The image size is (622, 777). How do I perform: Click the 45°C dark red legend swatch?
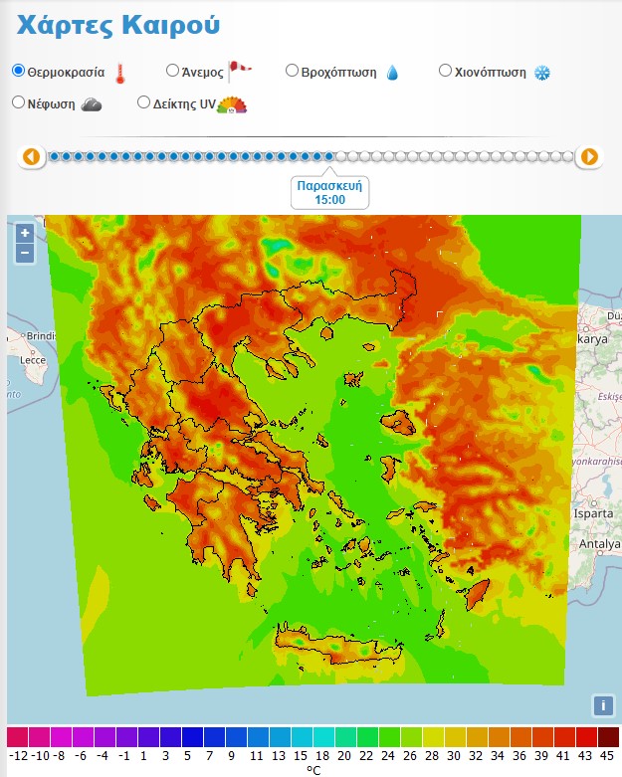pos(608,736)
